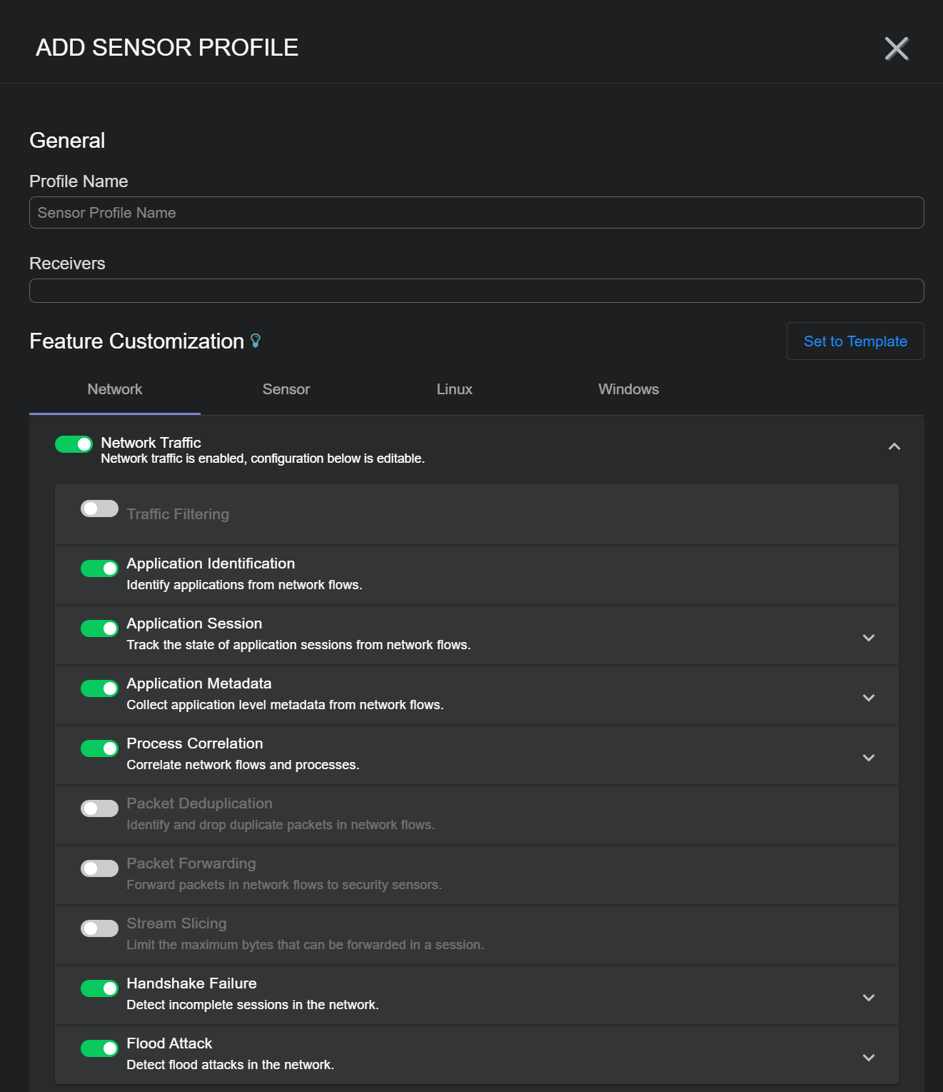Enable Packet Deduplication switch

99,808
